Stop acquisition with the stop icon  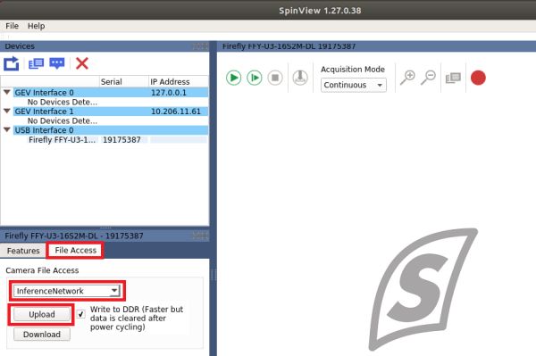pos(275,78)
